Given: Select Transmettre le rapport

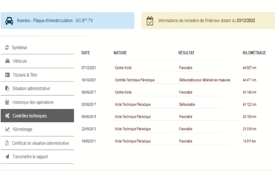Looking at the screenshot, I should (x=30, y=157).
